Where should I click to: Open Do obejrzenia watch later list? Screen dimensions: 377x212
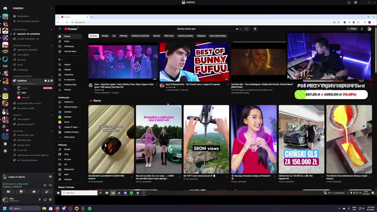click(70, 79)
